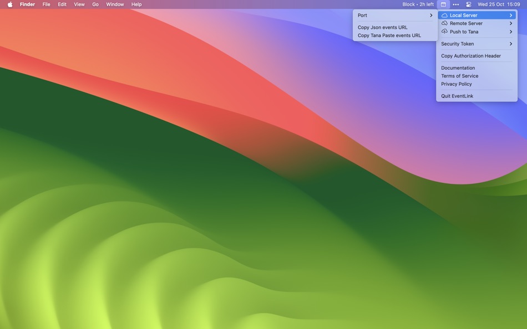Screen dimensions: 527x329
Task: Click the cloud icon beside Local Server
Action: point(444,15)
